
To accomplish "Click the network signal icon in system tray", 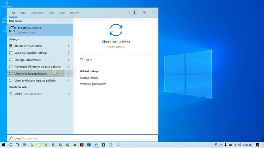I will click(235, 145).
